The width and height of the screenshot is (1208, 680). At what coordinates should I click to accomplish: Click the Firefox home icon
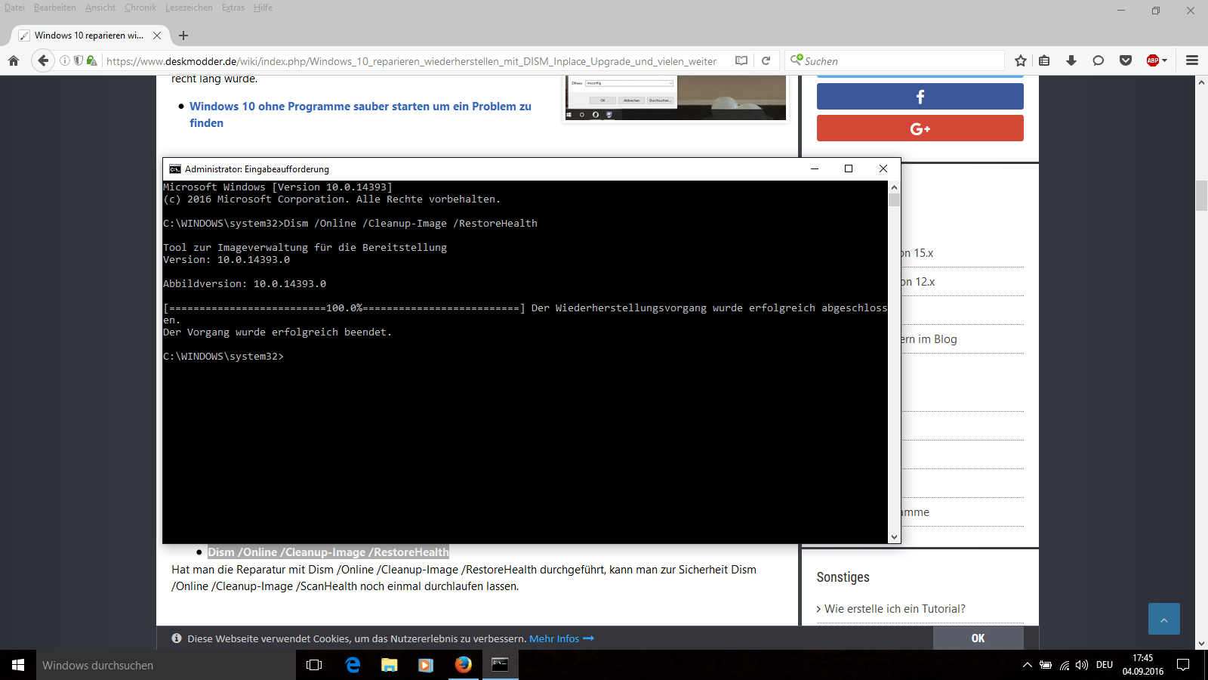(x=14, y=60)
